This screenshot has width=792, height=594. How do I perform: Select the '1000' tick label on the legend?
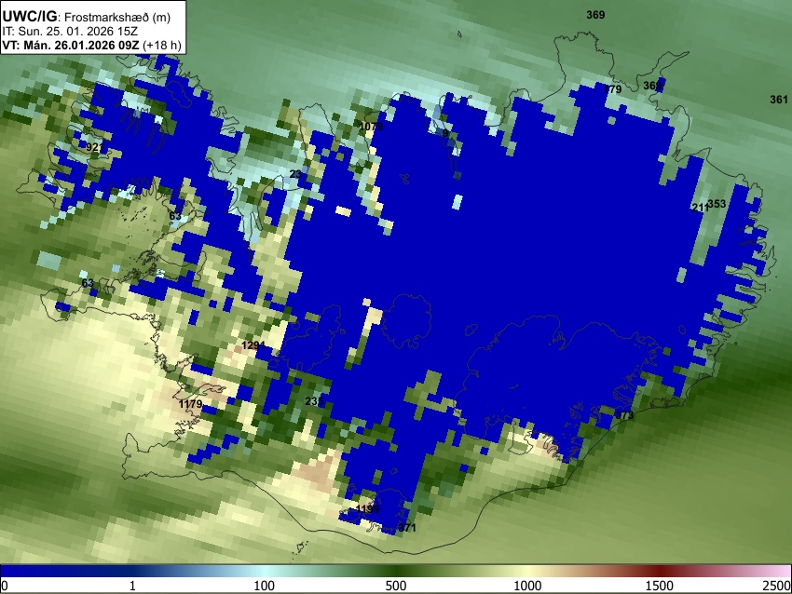[527, 586]
